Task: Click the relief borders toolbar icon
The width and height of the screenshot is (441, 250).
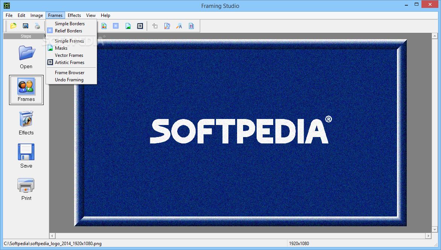Action: pos(116,26)
